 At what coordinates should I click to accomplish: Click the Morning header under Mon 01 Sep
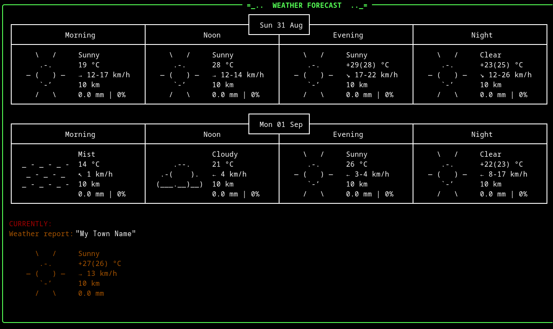coord(80,134)
